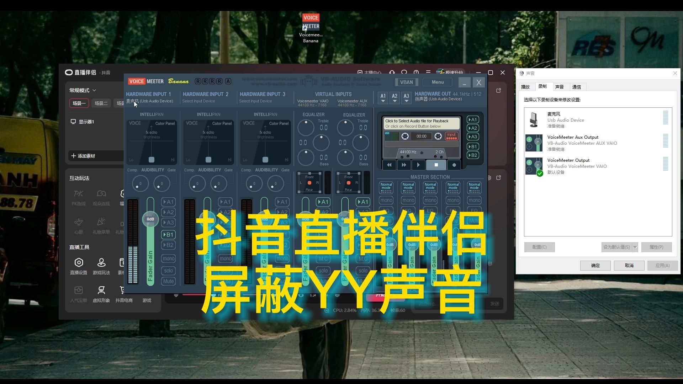Open 游戏玩法 tool

(x=101, y=266)
